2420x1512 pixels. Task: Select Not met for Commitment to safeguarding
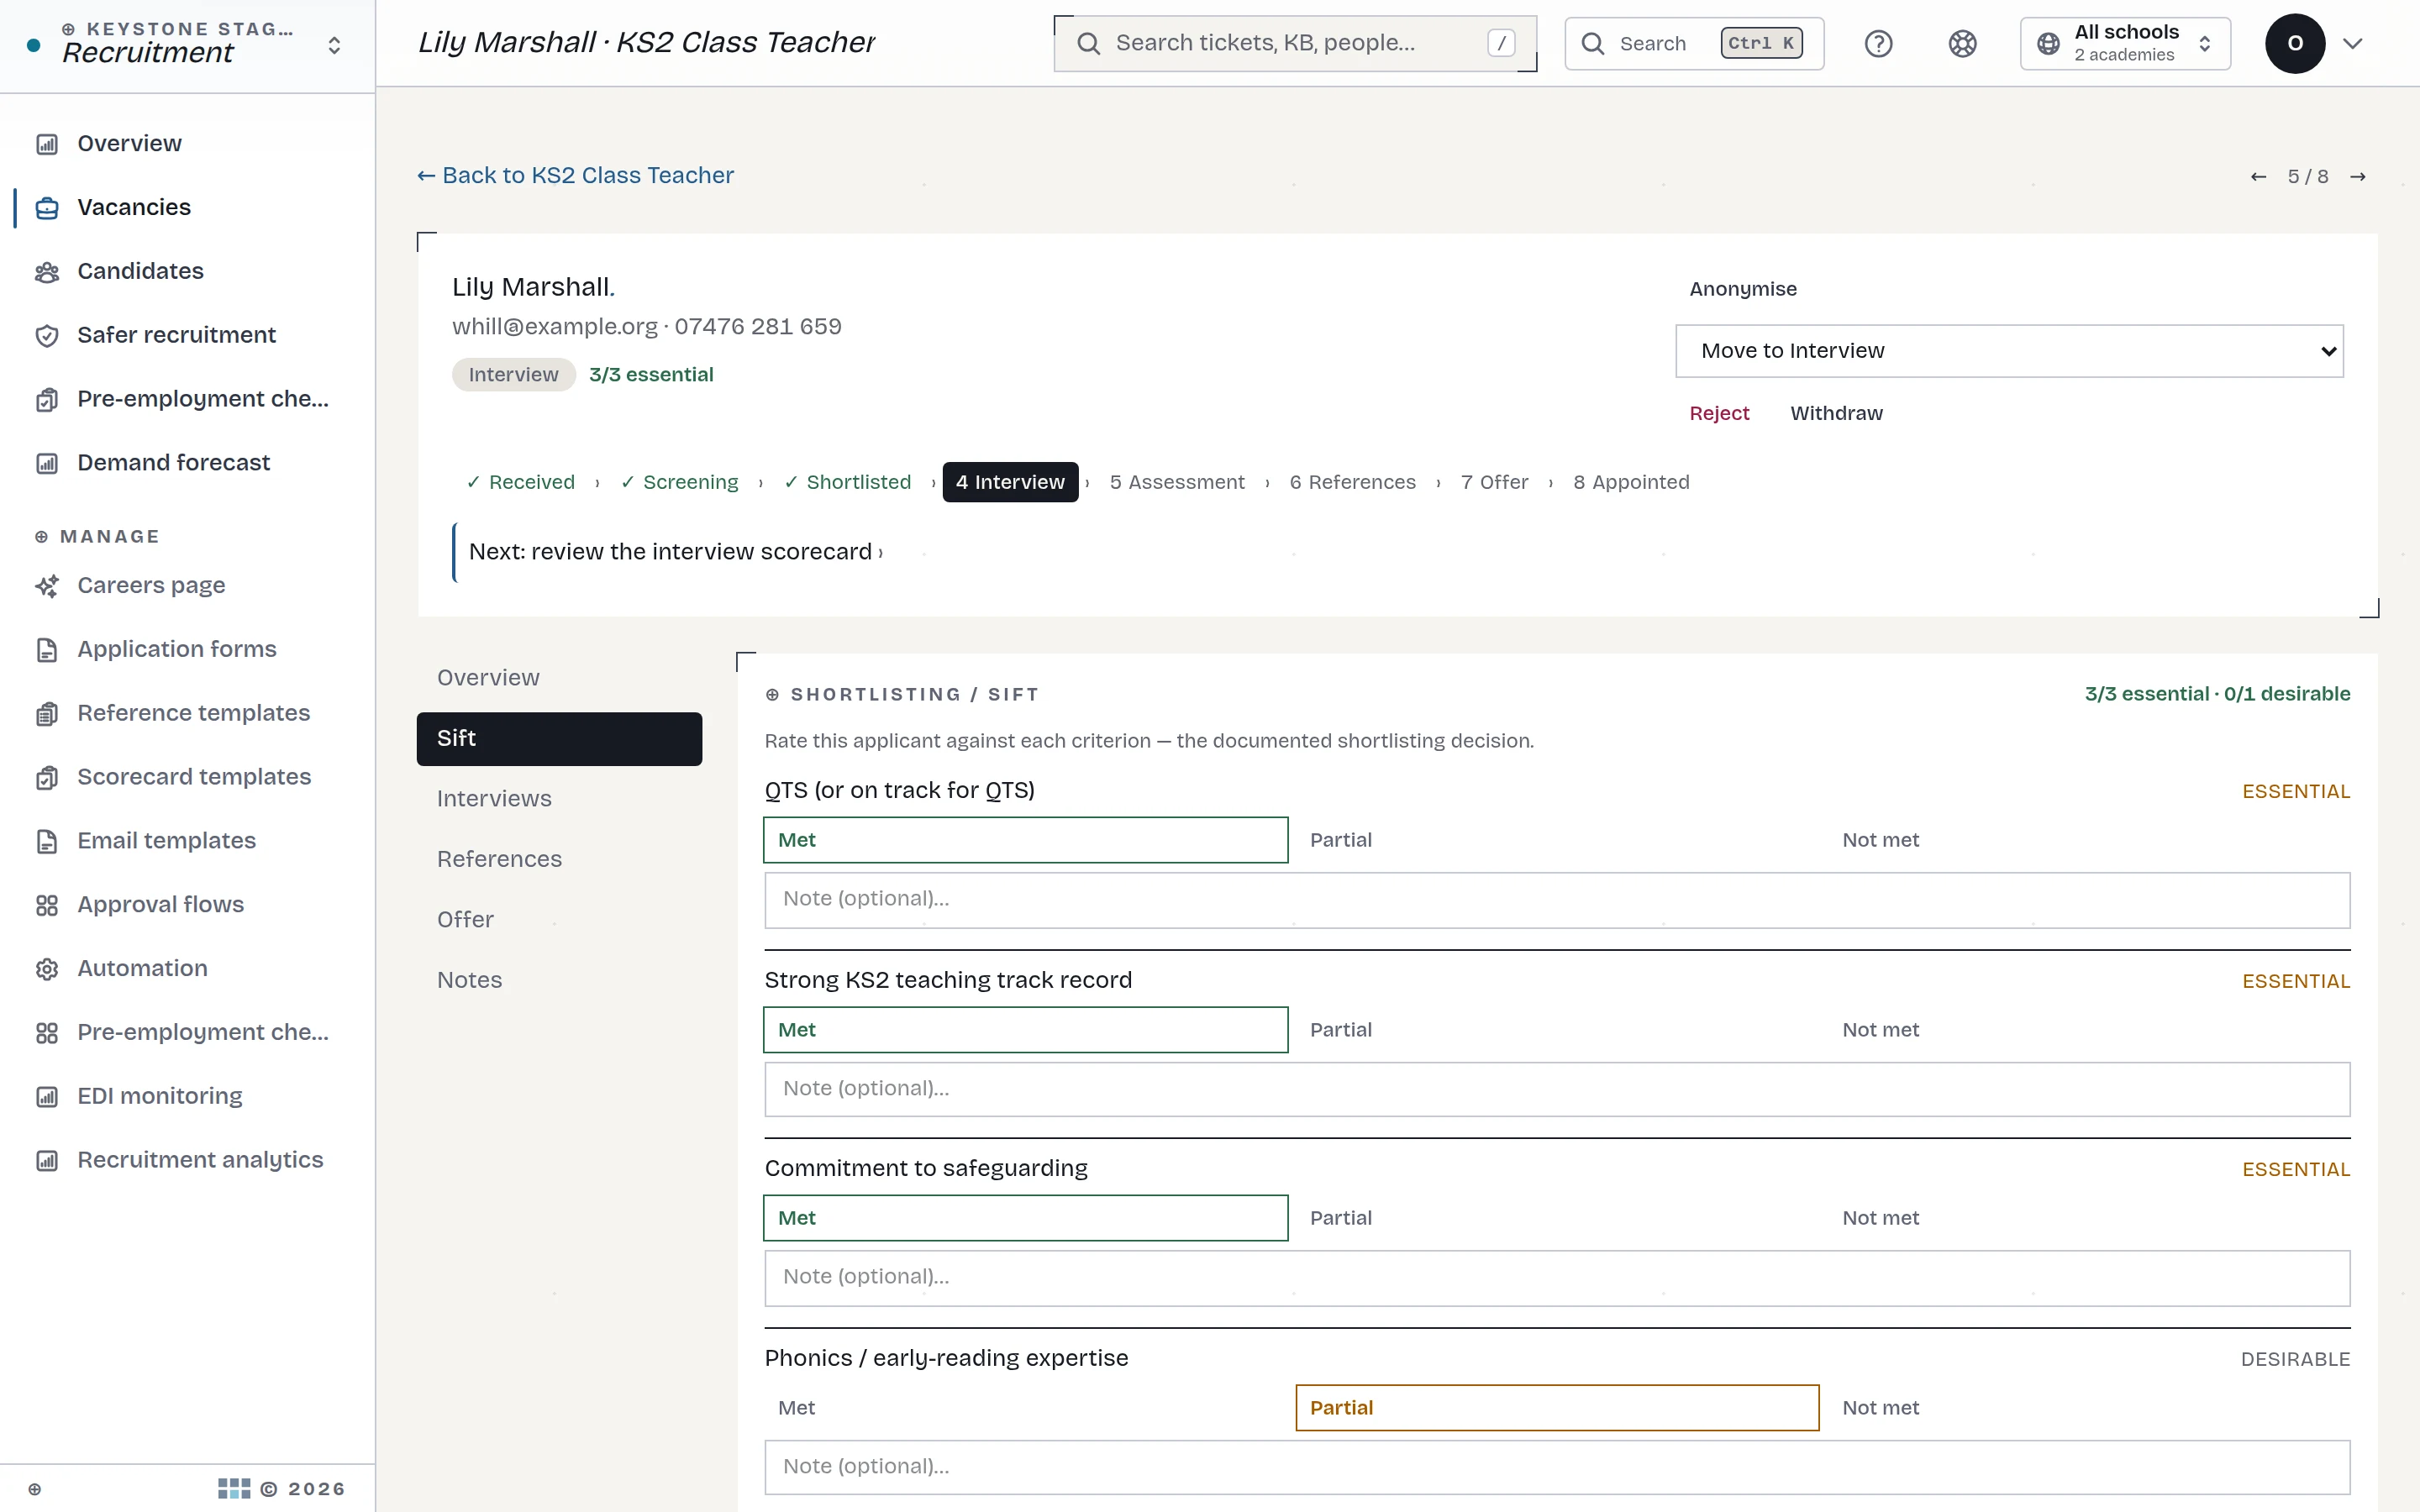(x=2089, y=1218)
